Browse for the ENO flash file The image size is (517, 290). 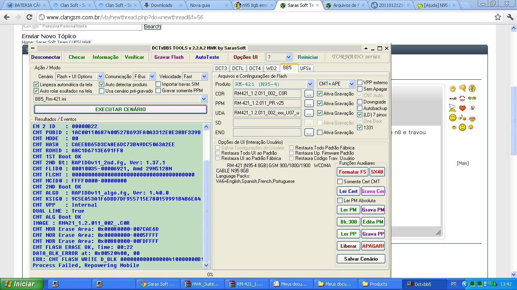point(309,133)
